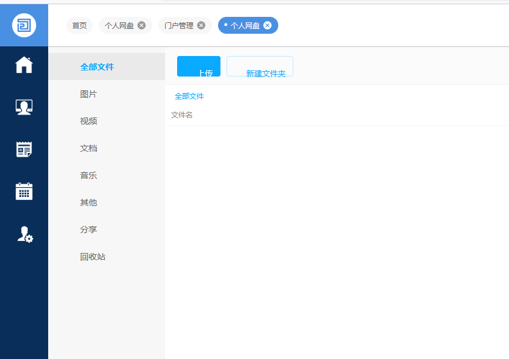
Task: Click the app logo at top of sidebar
Action: click(x=24, y=25)
